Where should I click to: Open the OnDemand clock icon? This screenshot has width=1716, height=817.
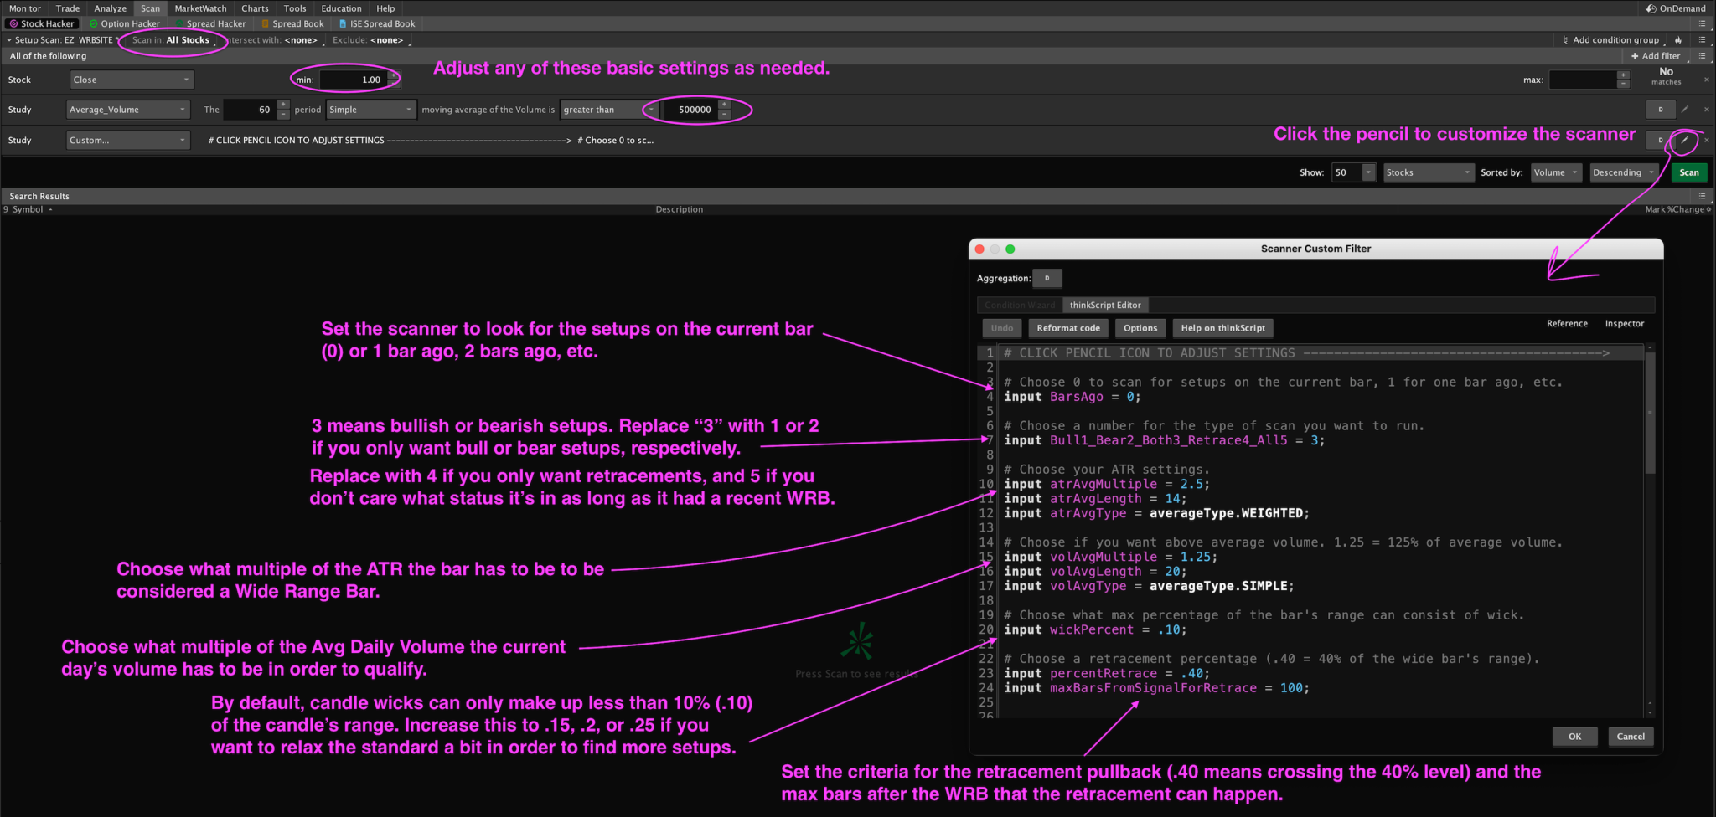pyautogui.click(x=1651, y=8)
